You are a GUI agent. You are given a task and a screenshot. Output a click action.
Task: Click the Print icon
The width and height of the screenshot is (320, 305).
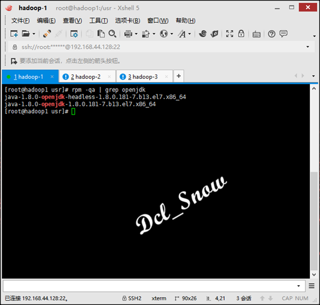pyautogui.click(x=128, y=34)
